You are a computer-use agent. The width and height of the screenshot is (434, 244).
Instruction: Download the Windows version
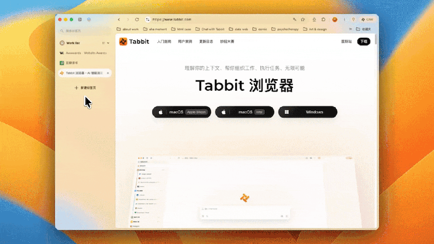pos(308,112)
